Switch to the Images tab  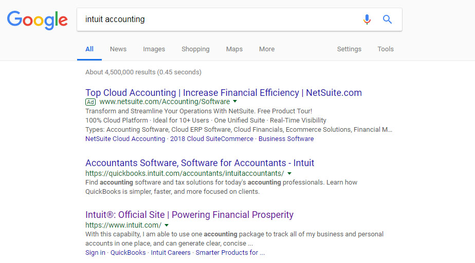[x=154, y=49]
